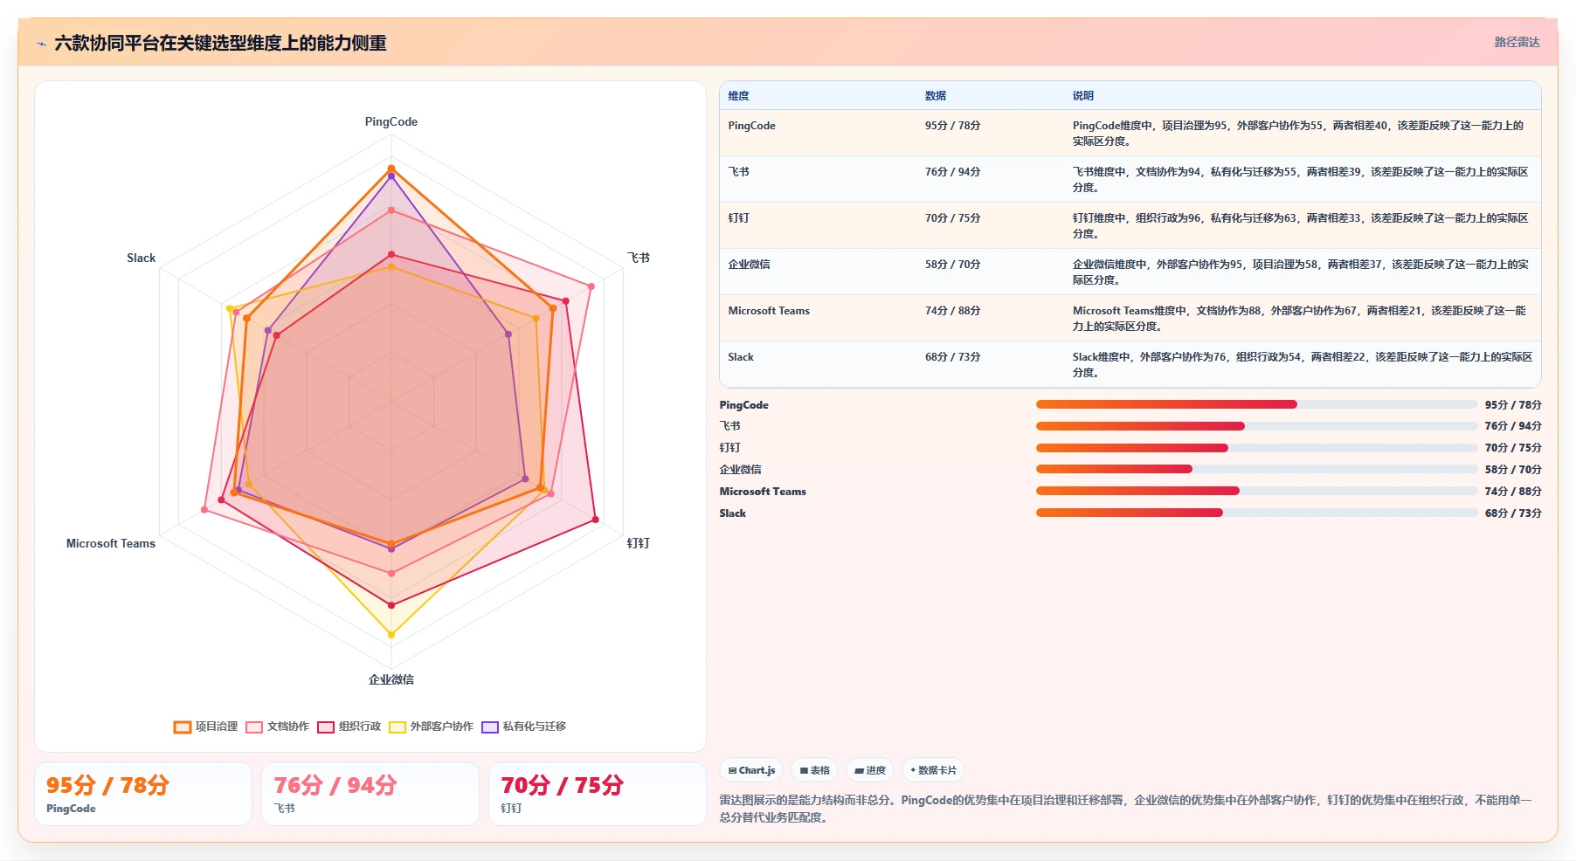Open the 76分 / 94分 飞书 card

[x=370, y=794]
